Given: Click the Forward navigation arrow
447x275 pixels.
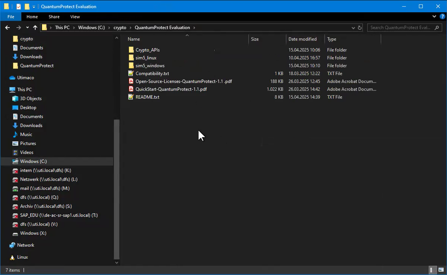Looking at the screenshot, I should pyautogui.click(x=19, y=27).
